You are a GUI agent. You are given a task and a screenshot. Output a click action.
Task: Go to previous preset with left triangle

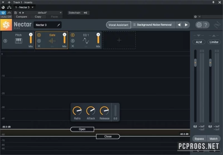pos(20,13)
